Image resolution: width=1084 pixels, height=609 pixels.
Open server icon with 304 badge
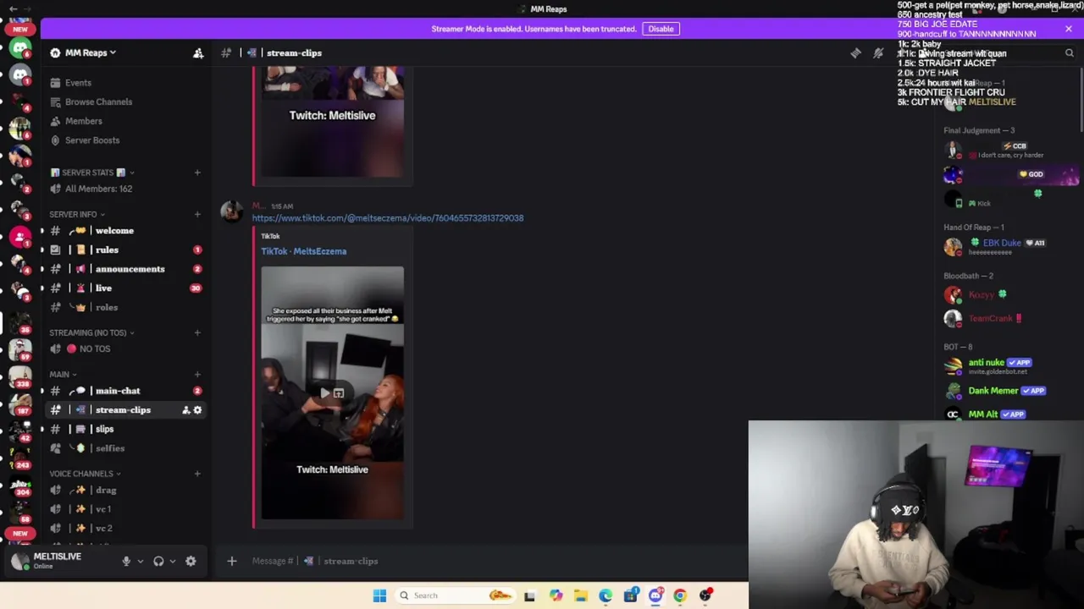(19, 486)
